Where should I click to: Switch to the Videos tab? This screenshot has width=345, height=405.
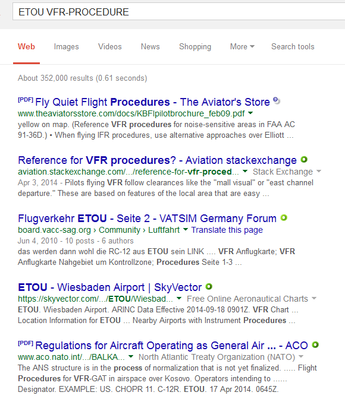click(x=109, y=46)
